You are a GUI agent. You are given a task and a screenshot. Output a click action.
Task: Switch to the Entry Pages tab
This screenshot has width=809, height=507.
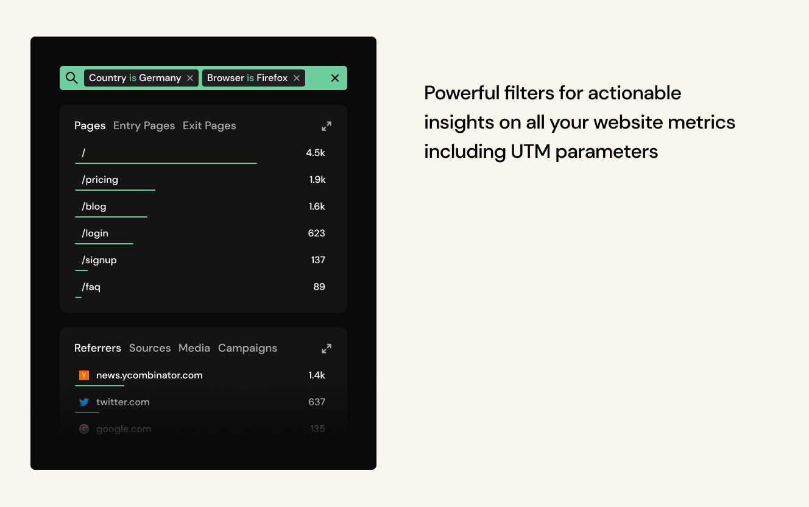pyautogui.click(x=144, y=126)
